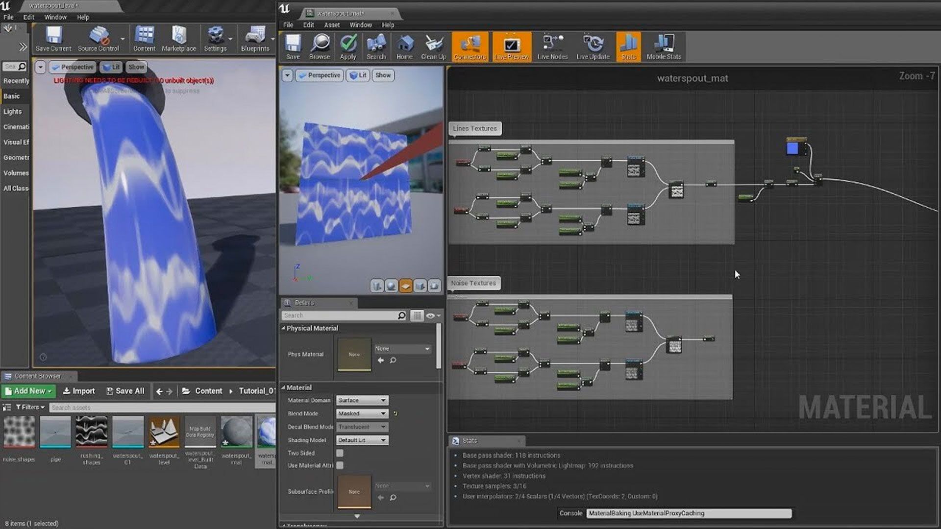Open the Shading Model dropdown

[361, 440]
